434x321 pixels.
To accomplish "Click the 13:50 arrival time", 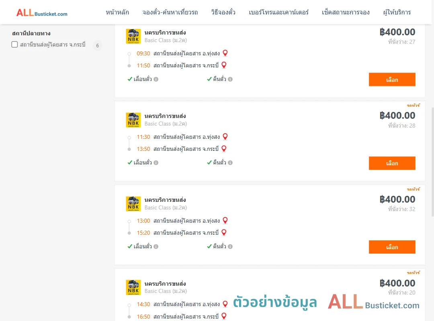I will coord(143,149).
